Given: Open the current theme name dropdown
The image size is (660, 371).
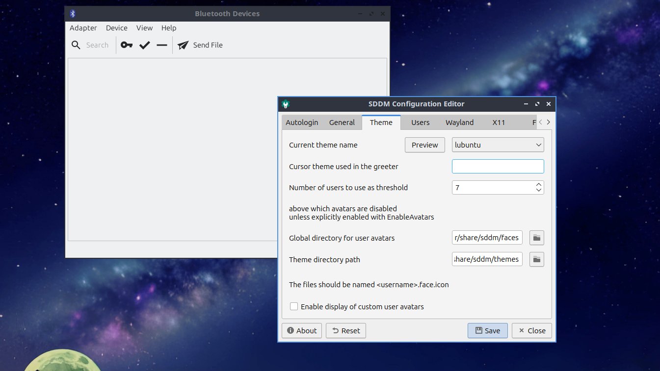Looking at the screenshot, I should pos(498,145).
